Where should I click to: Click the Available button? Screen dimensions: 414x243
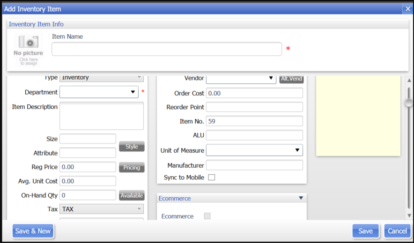point(132,195)
